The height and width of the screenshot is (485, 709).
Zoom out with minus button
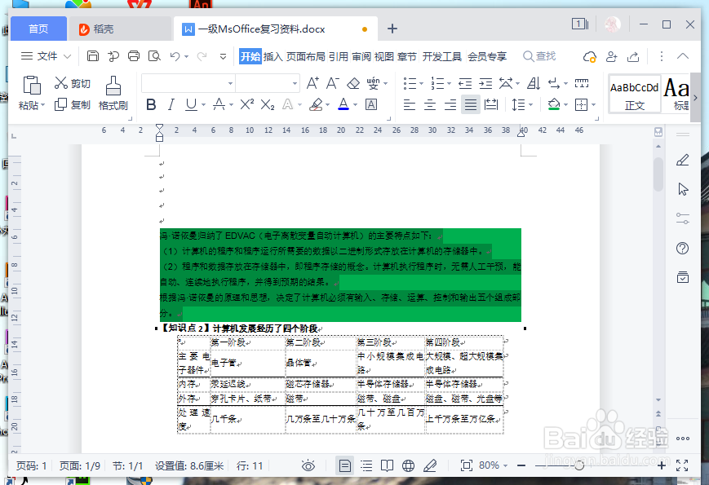click(x=521, y=465)
